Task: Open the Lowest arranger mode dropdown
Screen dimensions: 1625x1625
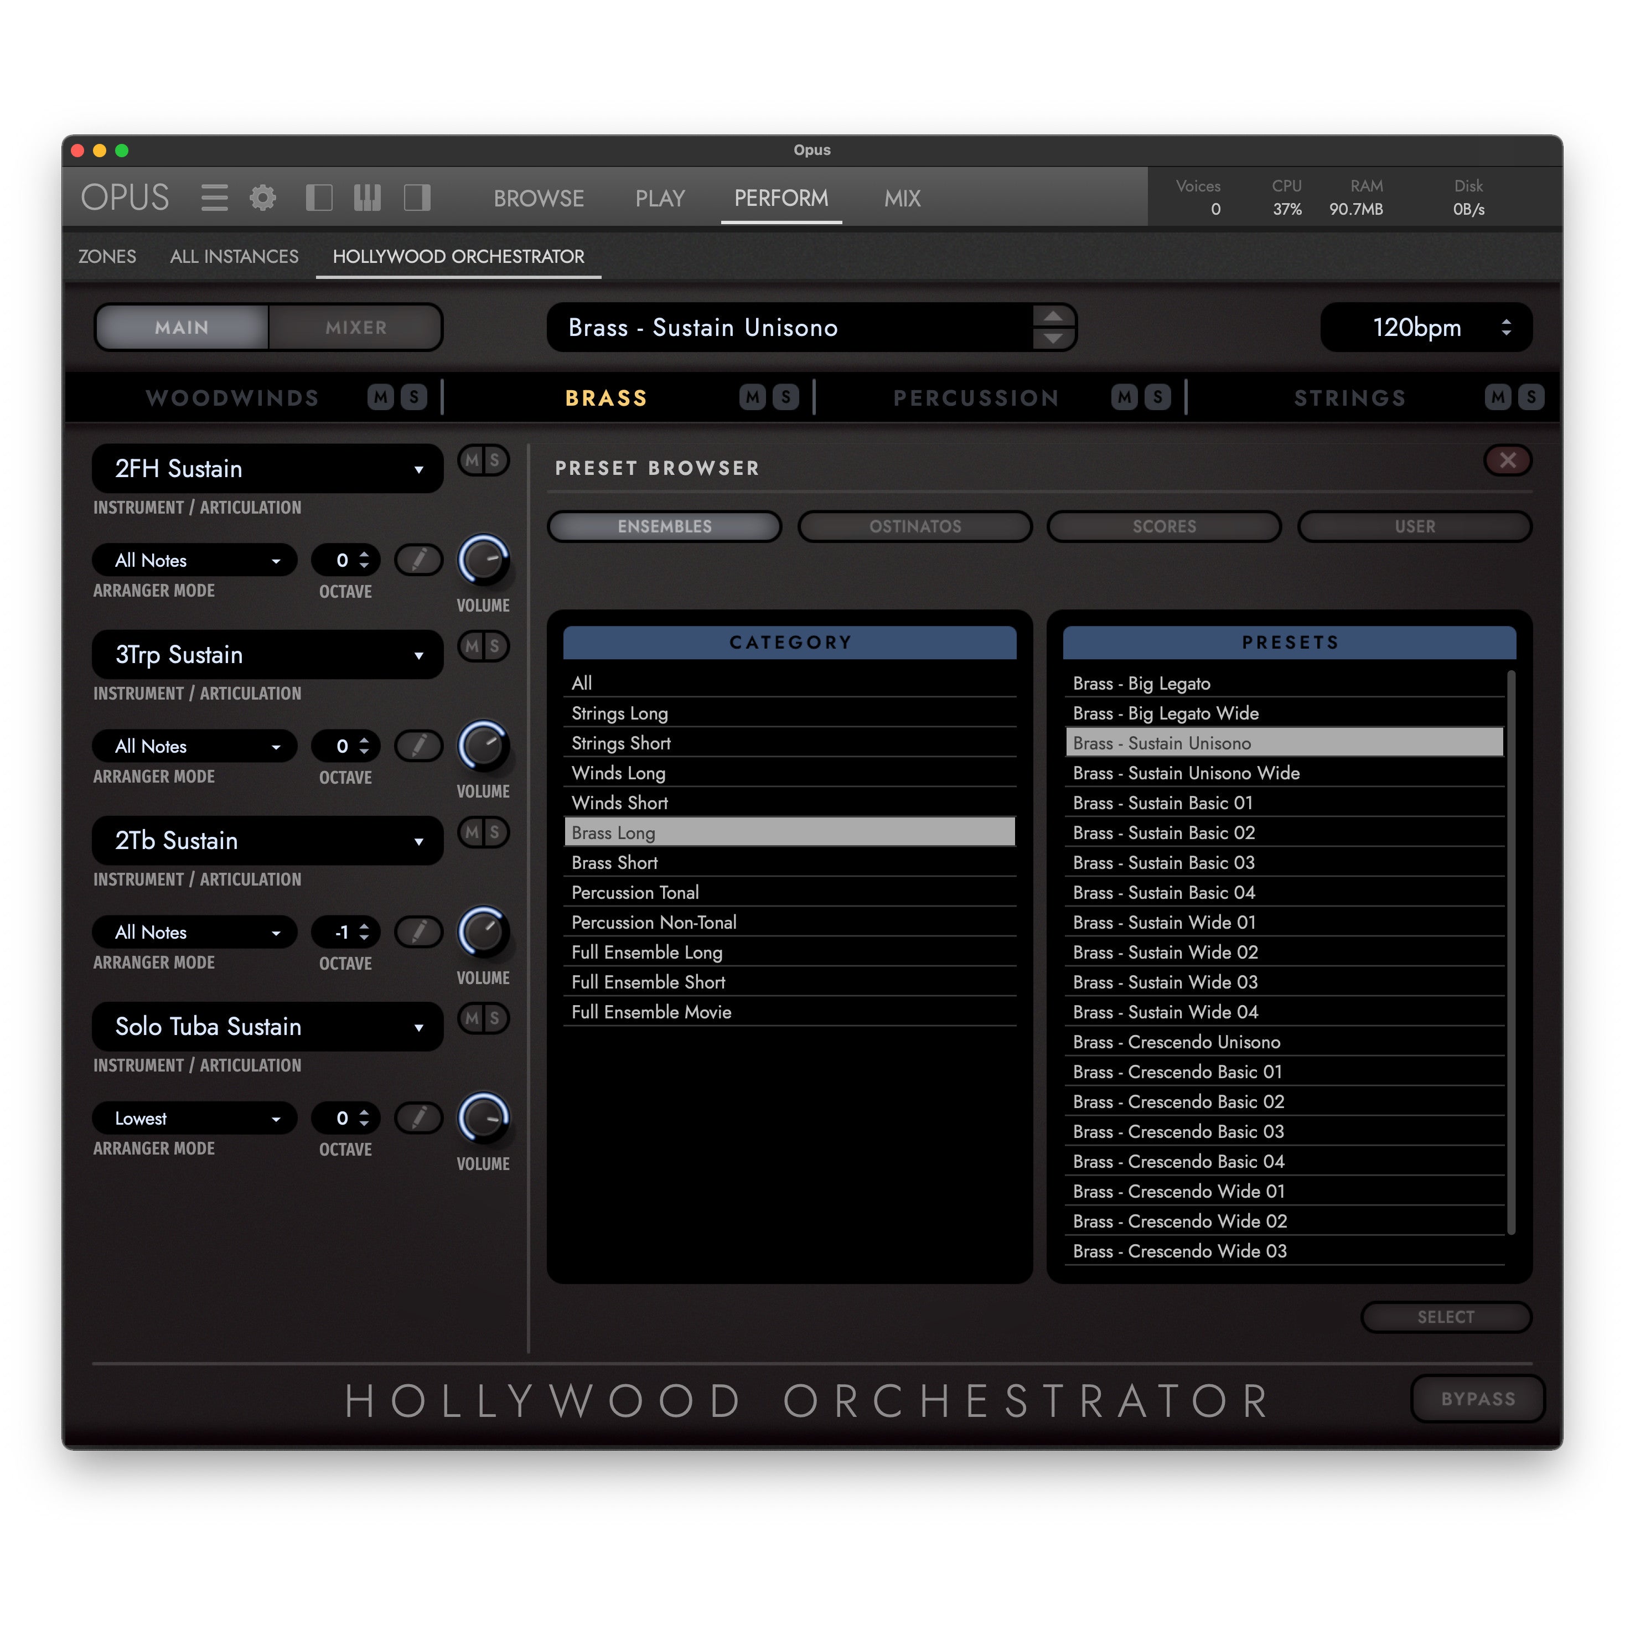Action: pyautogui.click(x=194, y=1118)
